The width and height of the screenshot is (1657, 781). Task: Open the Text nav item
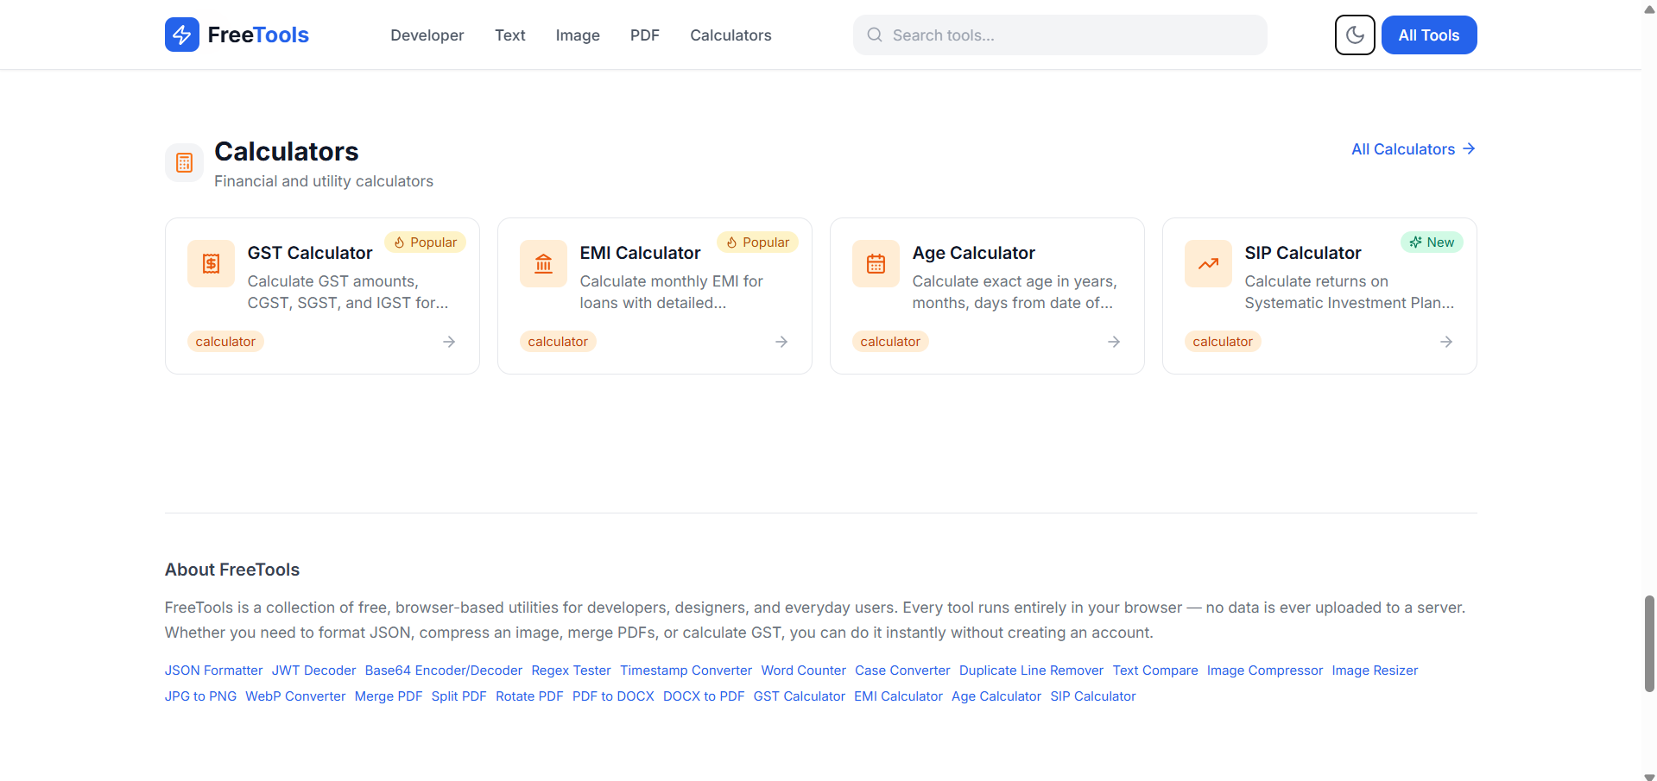point(510,35)
